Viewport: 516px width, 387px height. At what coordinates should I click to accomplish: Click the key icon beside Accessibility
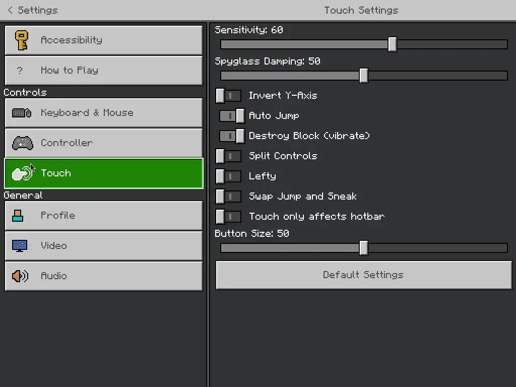[21, 40]
